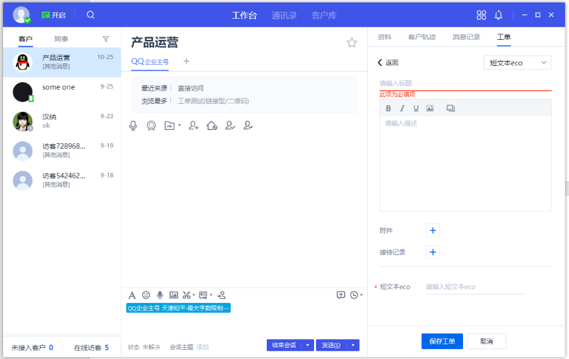This screenshot has height=359, width=569.
Task: Open the notification bell
Action: coord(499,15)
